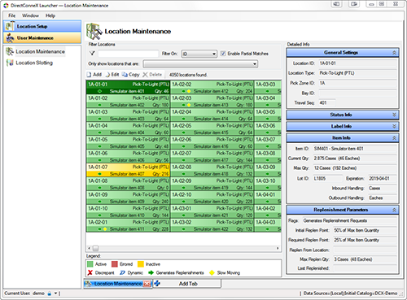Screen dimensions: 407x300
Task: Click the Delete button label
Action: (x=155, y=75)
